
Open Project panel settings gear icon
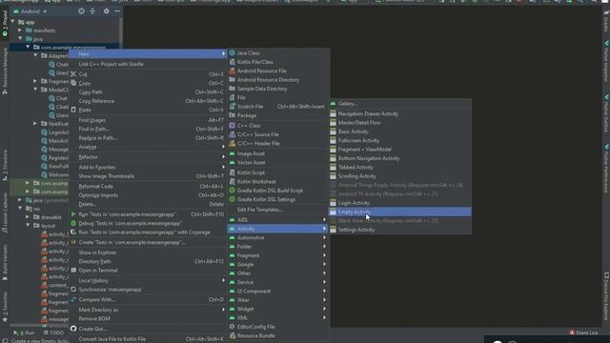tap(106, 11)
